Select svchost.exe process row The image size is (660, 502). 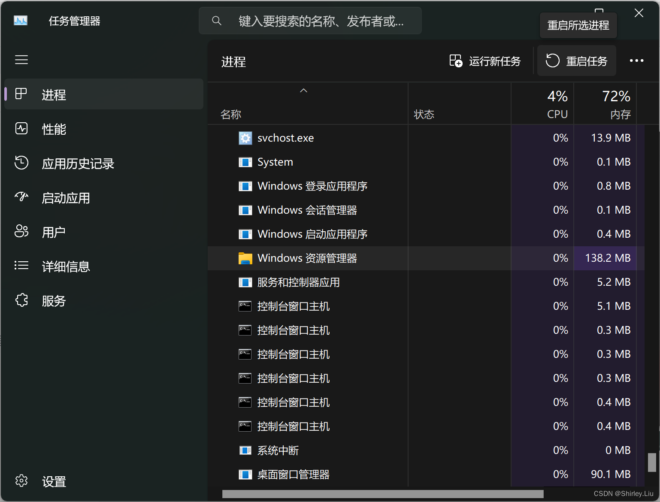click(x=426, y=138)
